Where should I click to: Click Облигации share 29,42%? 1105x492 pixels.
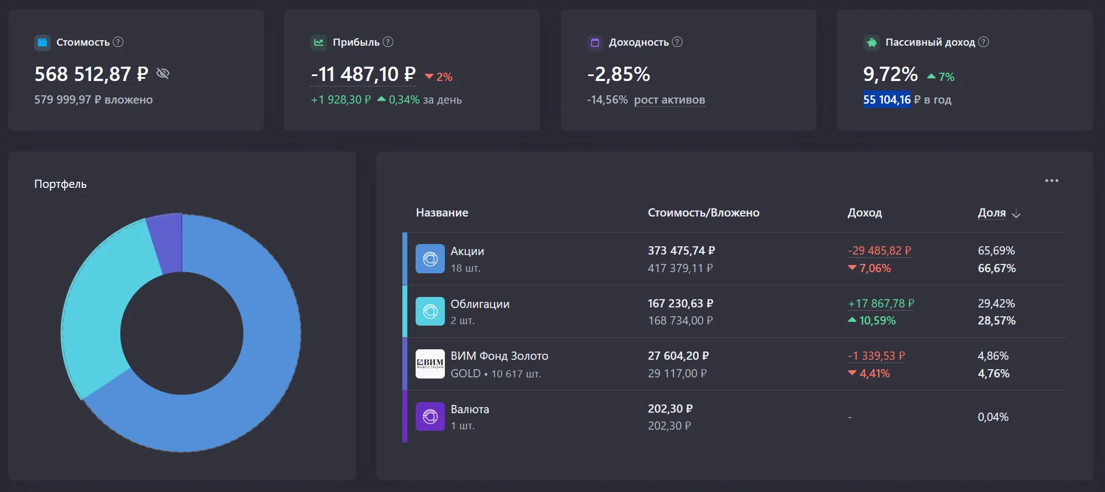point(996,304)
